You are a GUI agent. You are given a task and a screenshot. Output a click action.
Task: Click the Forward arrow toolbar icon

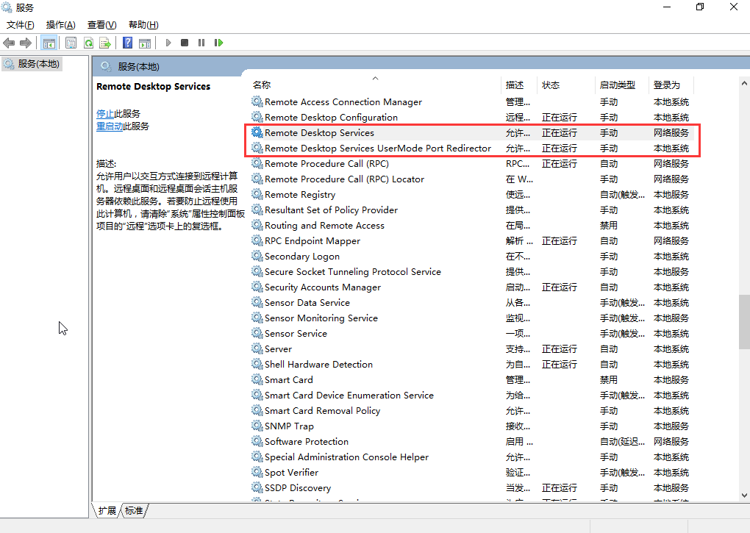25,43
